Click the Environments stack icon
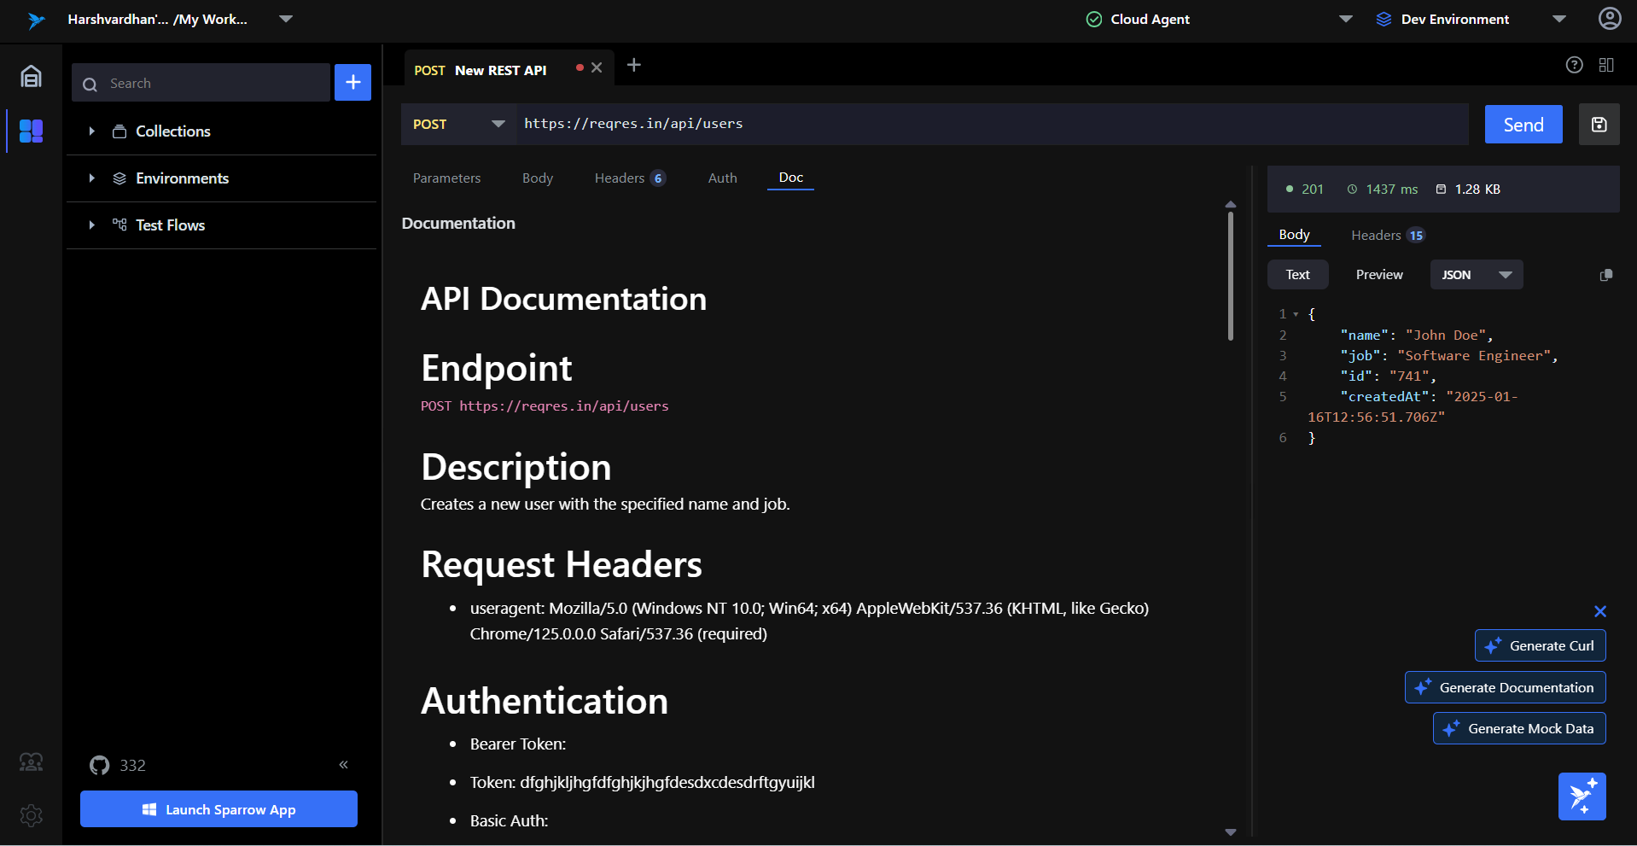 pyautogui.click(x=119, y=178)
